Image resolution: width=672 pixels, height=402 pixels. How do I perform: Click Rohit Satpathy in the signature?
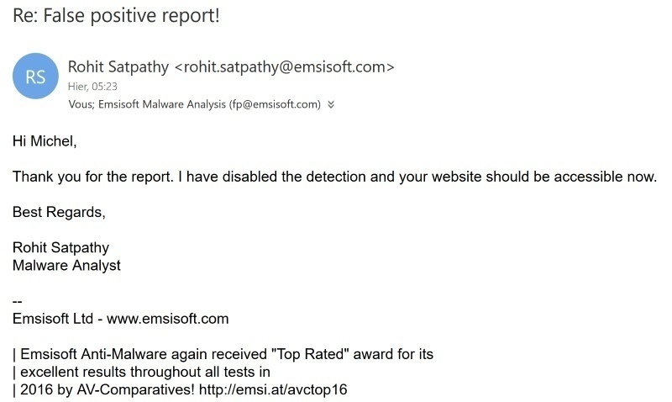(60, 247)
